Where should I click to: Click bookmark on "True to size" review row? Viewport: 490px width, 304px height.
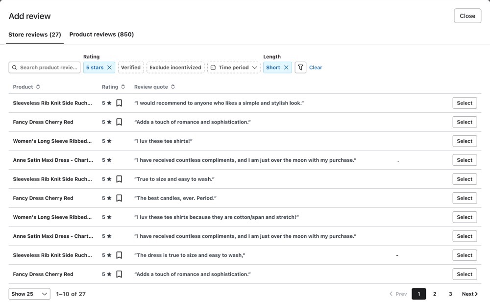coord(119,179)
